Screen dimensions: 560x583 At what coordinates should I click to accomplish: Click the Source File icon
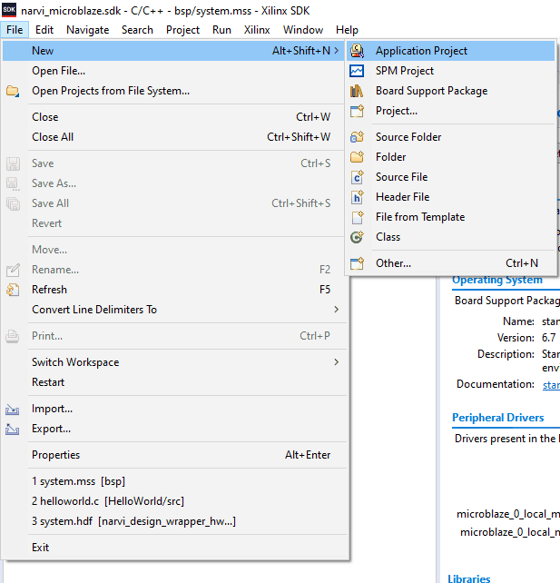coord(358,177)
